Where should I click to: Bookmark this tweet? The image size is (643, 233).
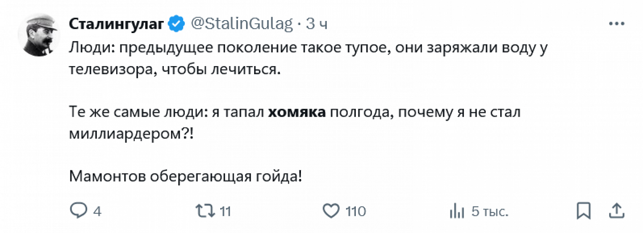tap(584, 211)
